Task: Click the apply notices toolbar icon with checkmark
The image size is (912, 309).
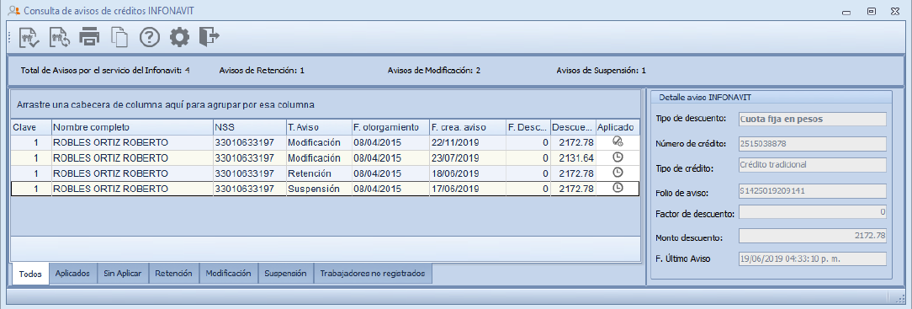Action: coord(29,37)
